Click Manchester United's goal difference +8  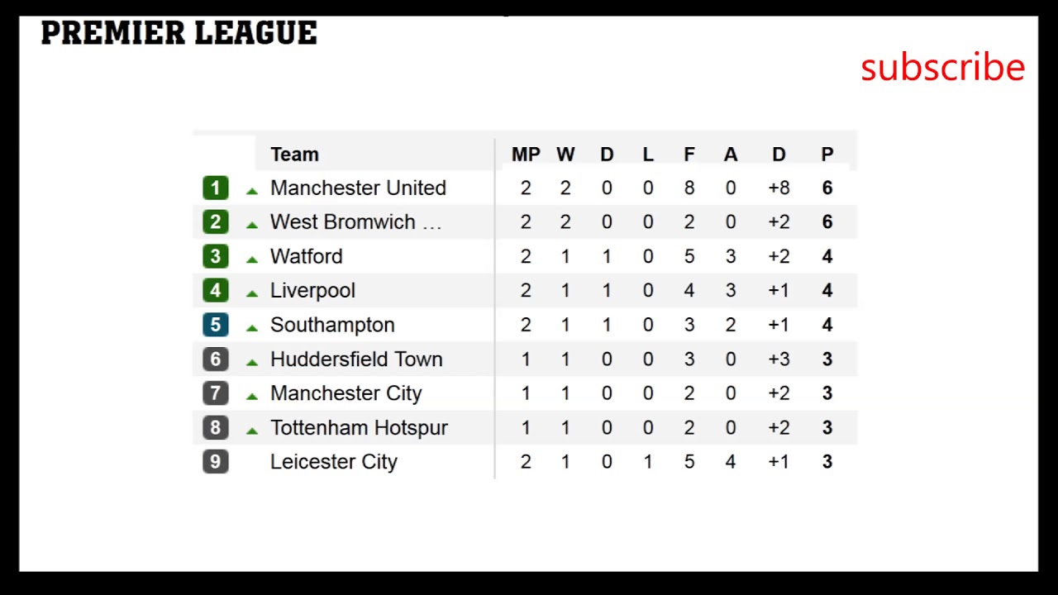[x=779, y=188]
